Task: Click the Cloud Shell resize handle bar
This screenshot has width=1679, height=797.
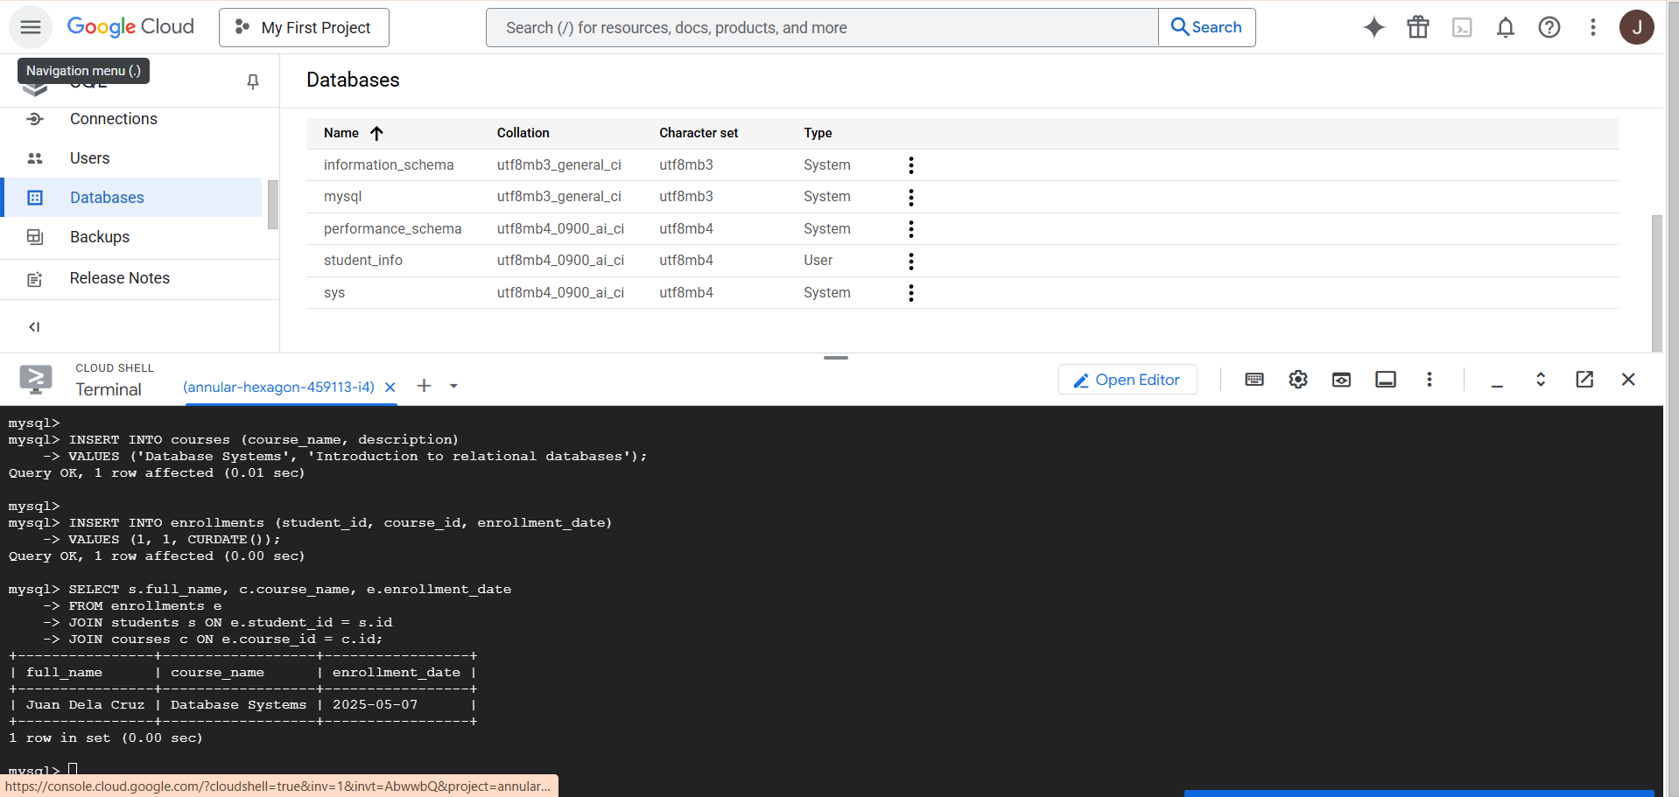Action: (836, 358)
